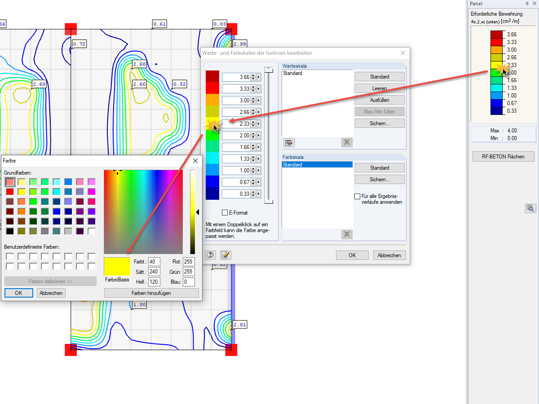Click Sichern... button in Werteskala group
This screenshot has width=539, height=404.
pyautogui.click(x=380, y=123)
